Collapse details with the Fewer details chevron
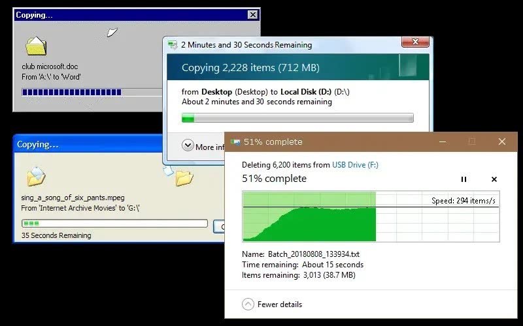 click(248, 304)
